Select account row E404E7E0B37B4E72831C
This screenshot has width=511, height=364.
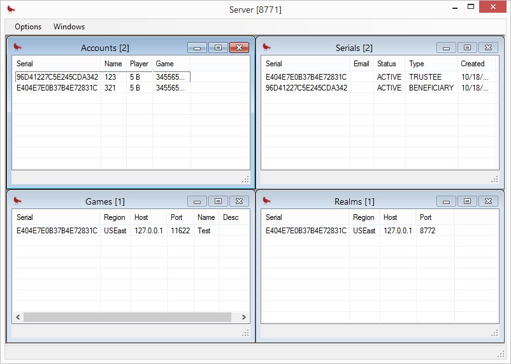(x=103, y=88)
